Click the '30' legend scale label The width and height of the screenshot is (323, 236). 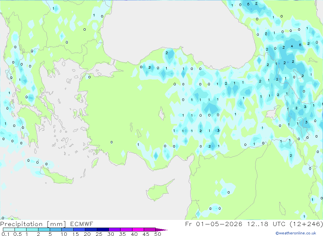110,234
